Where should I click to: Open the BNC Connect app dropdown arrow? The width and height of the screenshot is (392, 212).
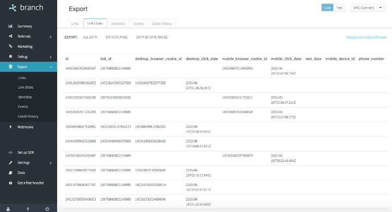380,8
